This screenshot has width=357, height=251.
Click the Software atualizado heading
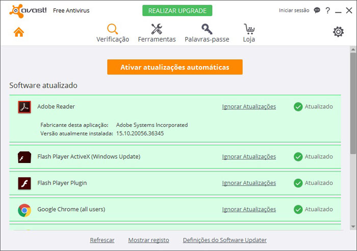point(43,85)
